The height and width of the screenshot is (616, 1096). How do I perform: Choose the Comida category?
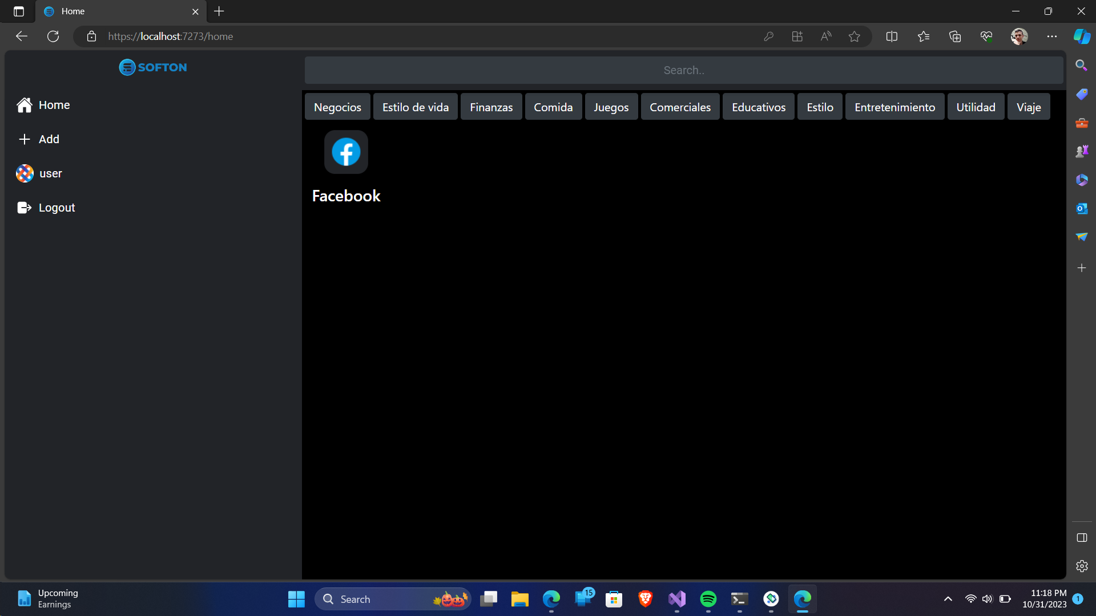coord(553,107)
